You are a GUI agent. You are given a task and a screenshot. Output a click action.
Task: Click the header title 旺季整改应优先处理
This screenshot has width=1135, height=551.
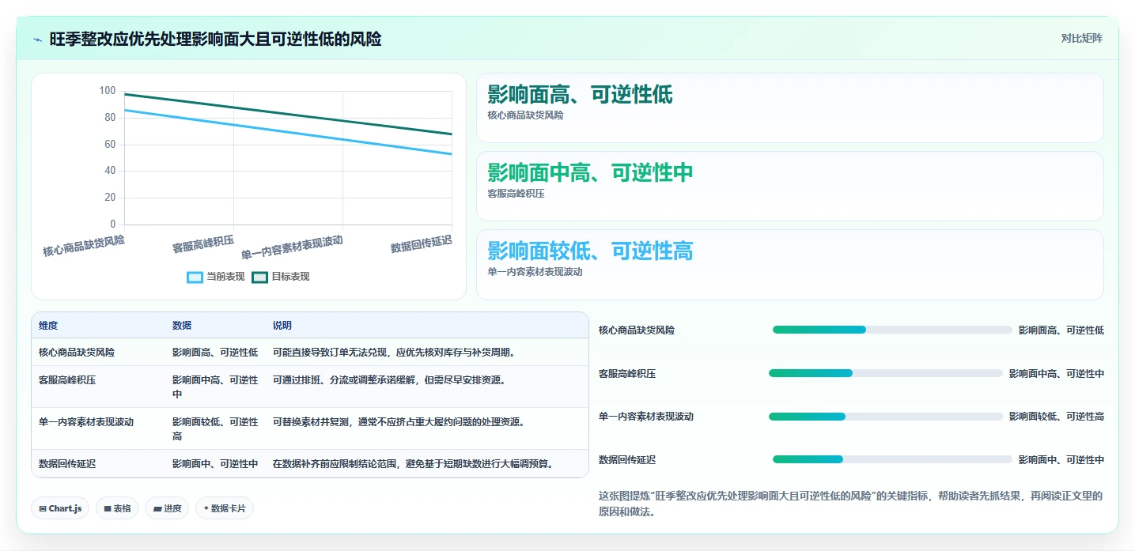point(215,40)
